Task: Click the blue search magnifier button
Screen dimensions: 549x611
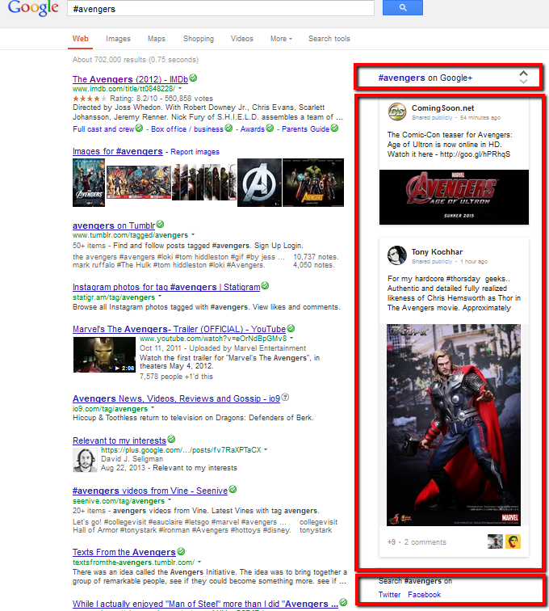Action: pyautogui.click(x=403, y=7)
